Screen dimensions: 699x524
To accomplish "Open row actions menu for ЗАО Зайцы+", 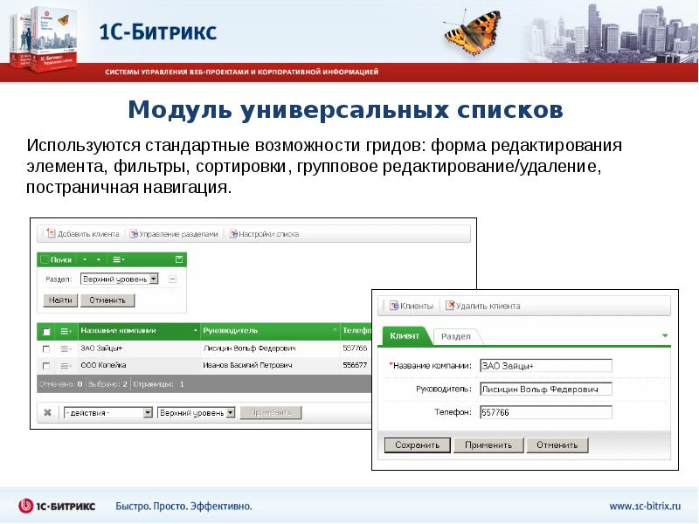I will [x=66, y=348].
